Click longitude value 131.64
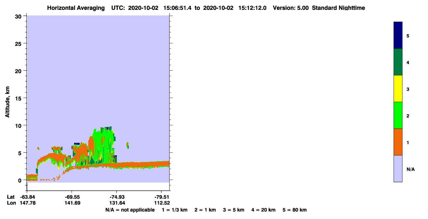This screenshot has width=428, height=219. 117,203
